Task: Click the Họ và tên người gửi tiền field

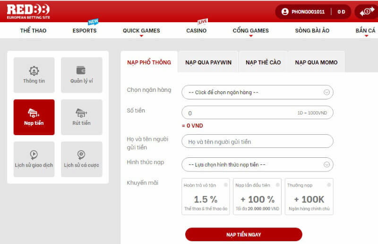Action: pos(257,141)
